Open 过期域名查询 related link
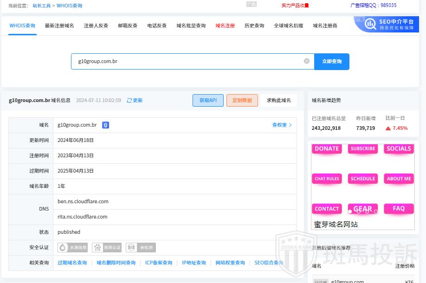The height and width of the screenshot is (283, 426). pos(72,263)
